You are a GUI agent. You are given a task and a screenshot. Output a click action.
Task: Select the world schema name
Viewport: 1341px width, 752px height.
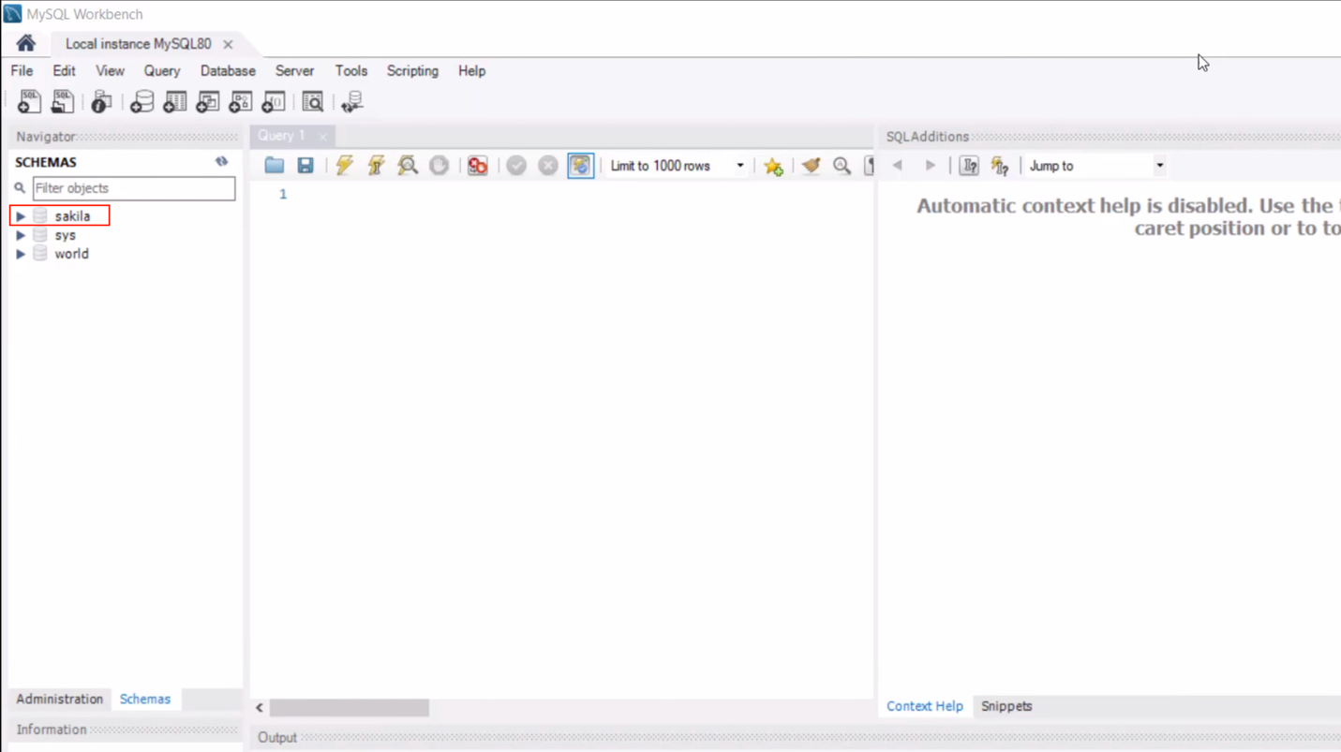71,254
